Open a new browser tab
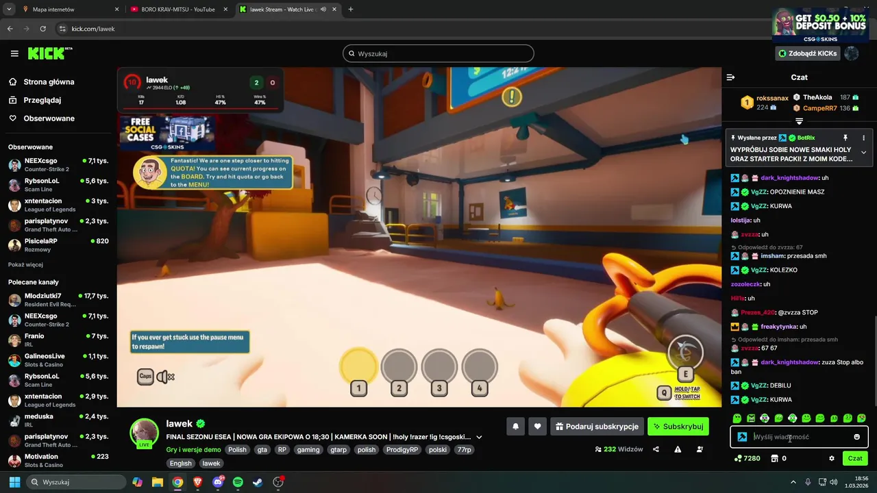 [x=351, y=10]
